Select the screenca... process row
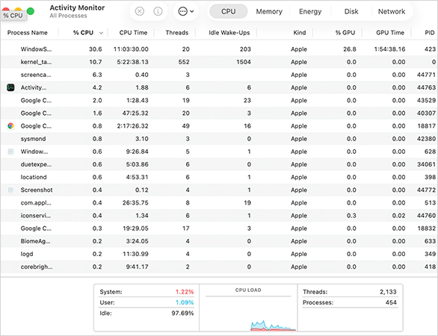The height and width of the screenshot is (336, 438). click(219, 75)
